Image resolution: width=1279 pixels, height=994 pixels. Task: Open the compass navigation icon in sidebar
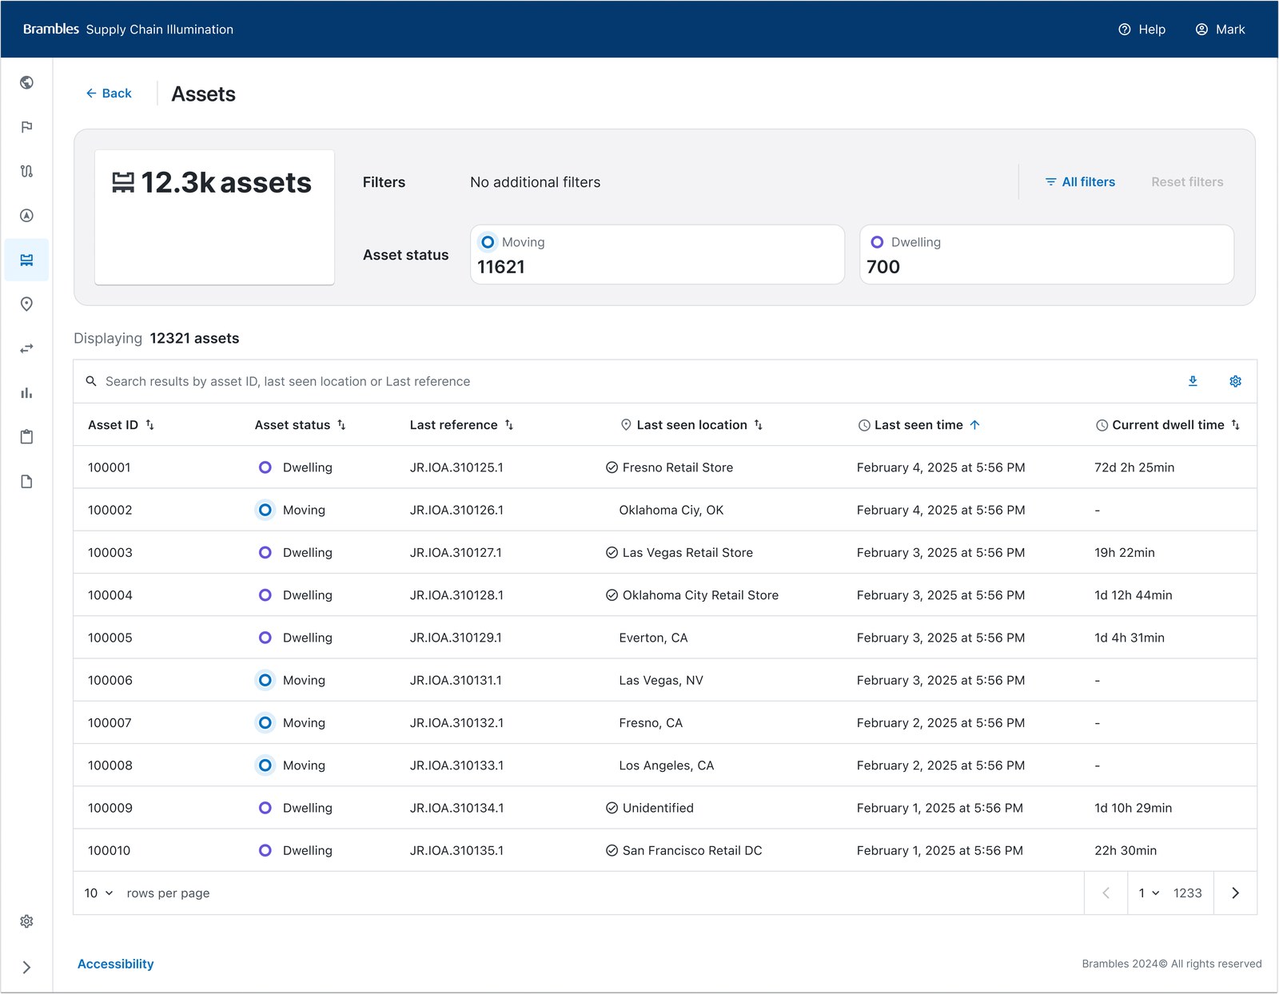tap(26, 216)
